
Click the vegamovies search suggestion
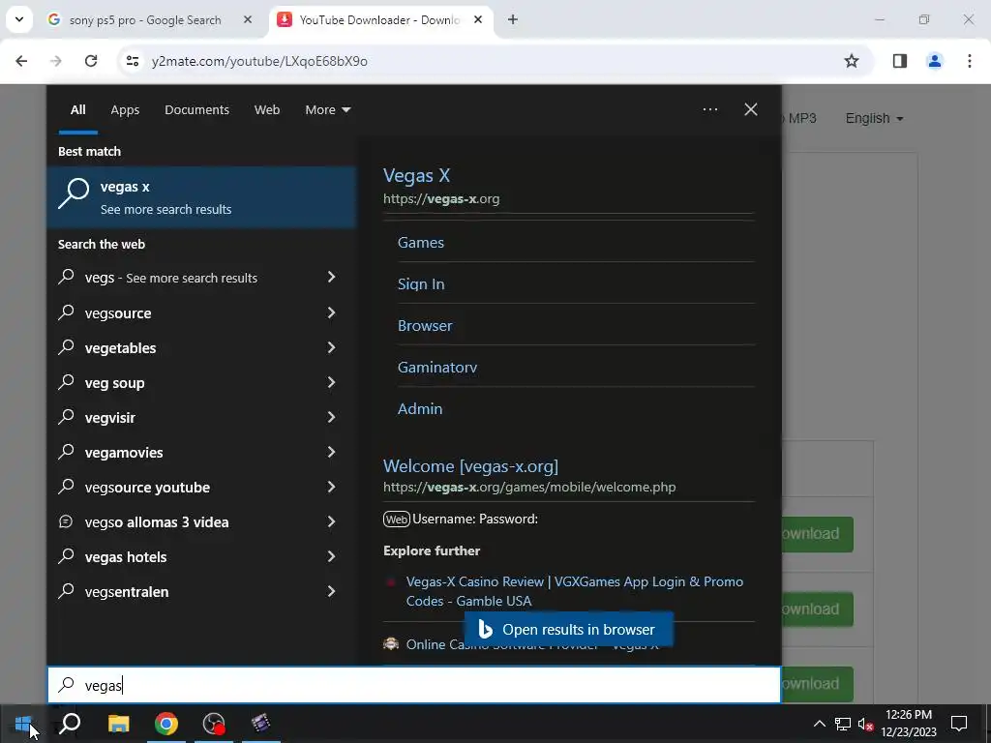(201, 452)
